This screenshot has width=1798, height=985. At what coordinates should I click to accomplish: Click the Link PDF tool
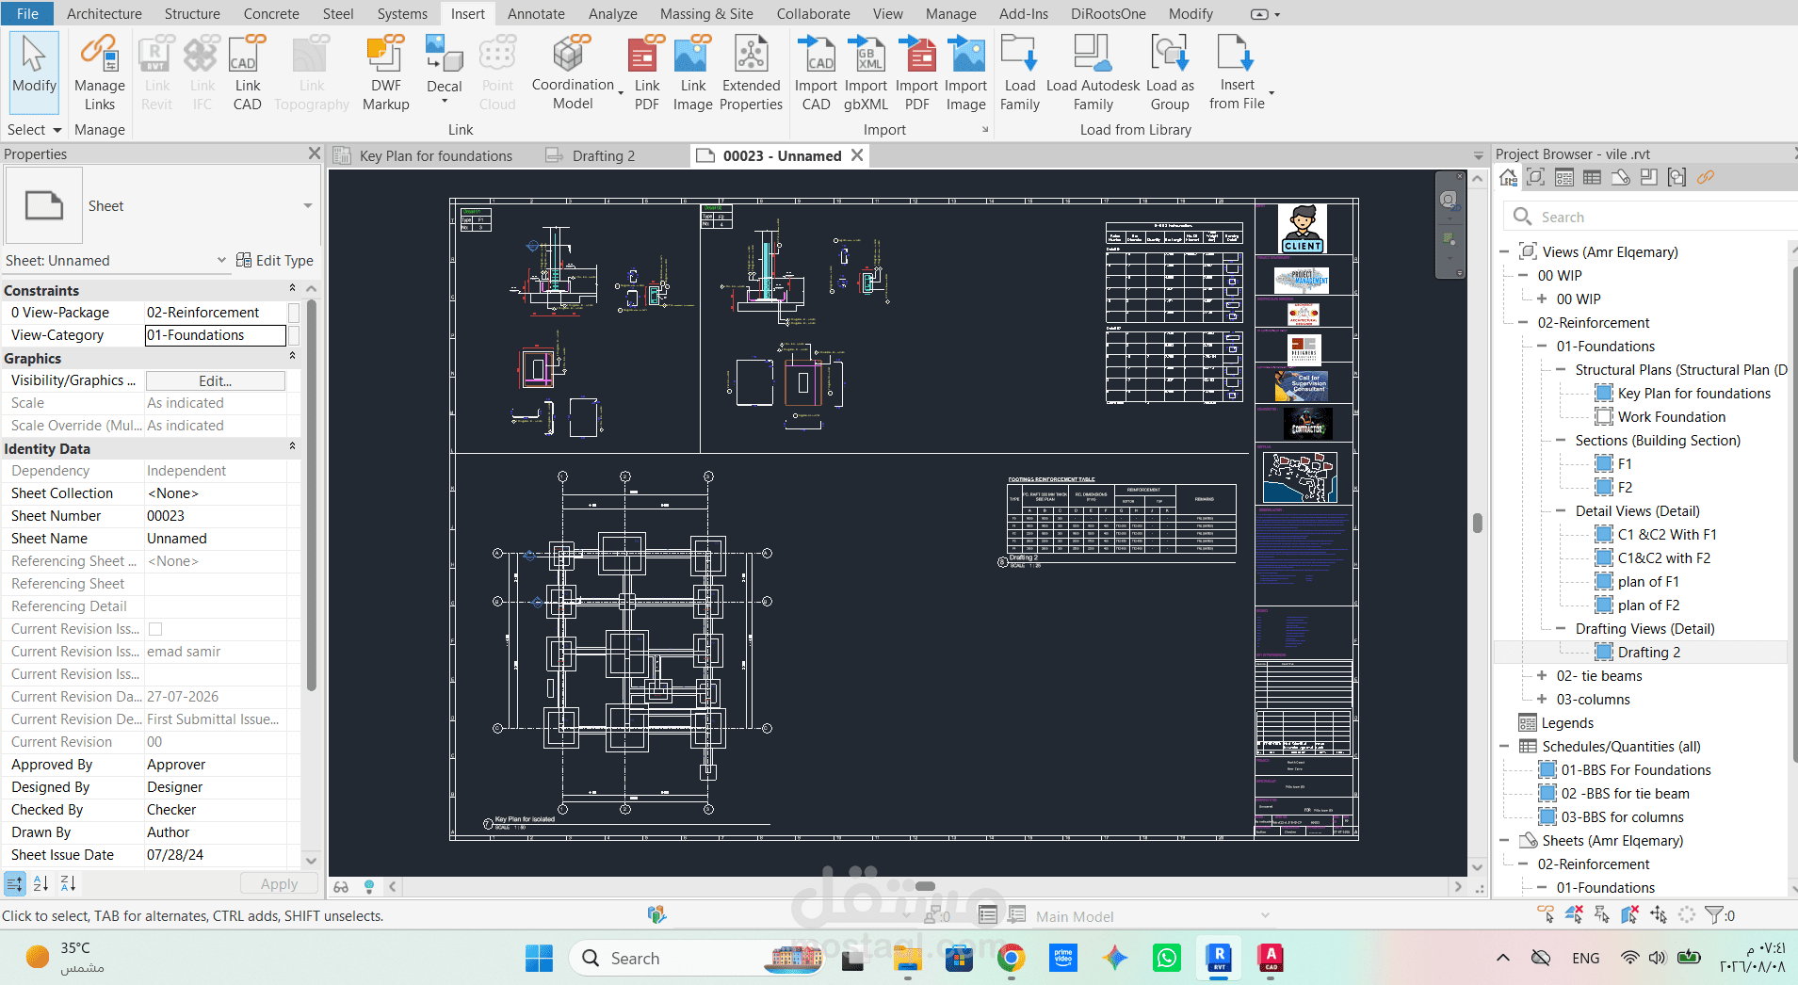pos(646,73)
